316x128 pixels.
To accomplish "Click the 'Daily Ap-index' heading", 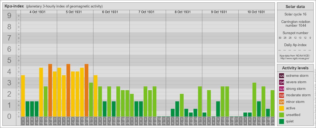I will click(295, 45).
